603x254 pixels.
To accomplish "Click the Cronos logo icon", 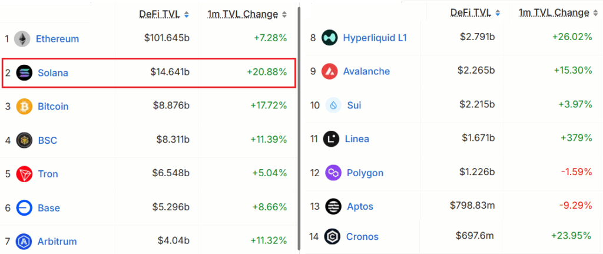I will point(333,236).
